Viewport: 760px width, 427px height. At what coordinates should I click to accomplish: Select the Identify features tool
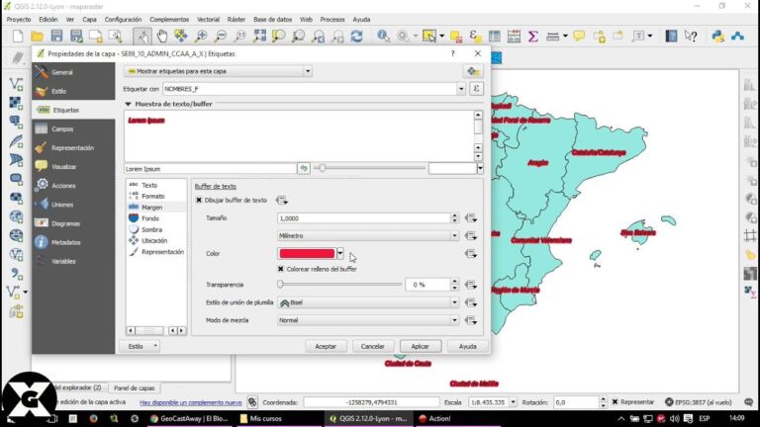(x=383, y=36)
